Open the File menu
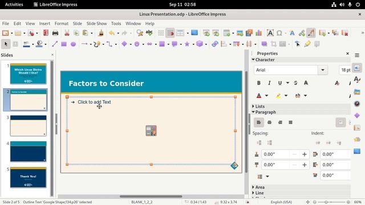This screenshot has width=365, height=205. [x=6, y=23]
